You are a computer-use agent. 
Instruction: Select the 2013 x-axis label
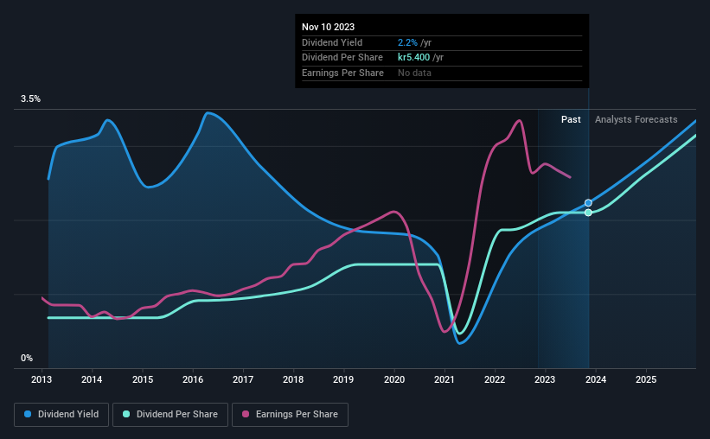[x=42, y=379]
